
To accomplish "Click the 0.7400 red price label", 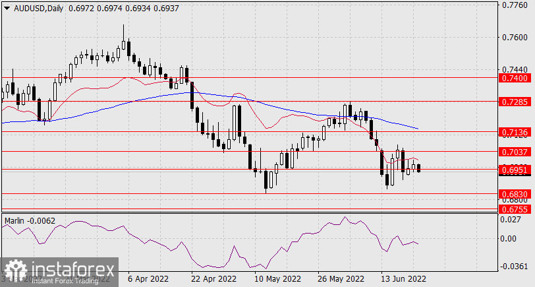I will pos(515,79).
